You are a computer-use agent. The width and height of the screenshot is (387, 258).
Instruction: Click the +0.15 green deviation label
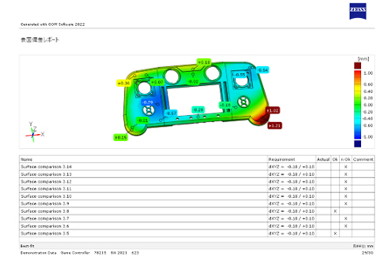pos(120,137)
